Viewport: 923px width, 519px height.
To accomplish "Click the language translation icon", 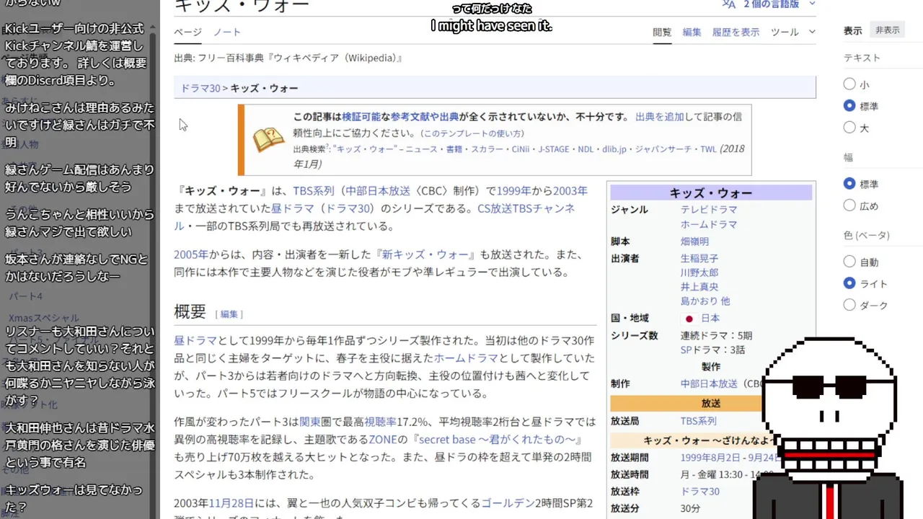I will click(x=729, y=4).
